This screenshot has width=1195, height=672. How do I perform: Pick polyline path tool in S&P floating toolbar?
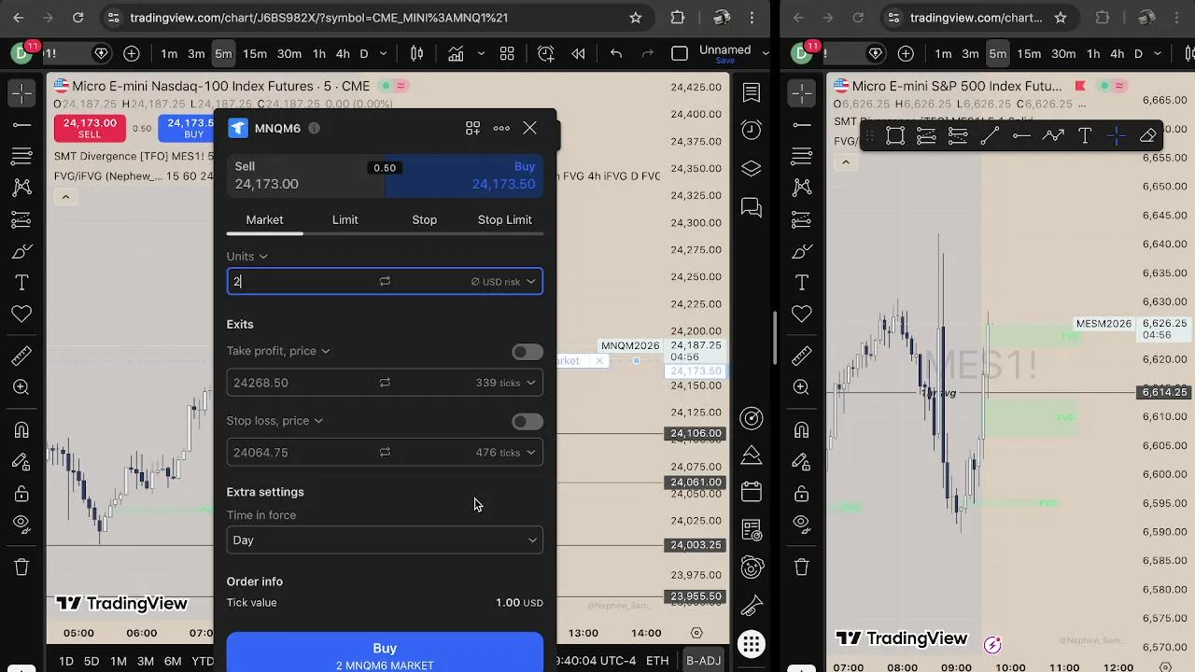click(1053, 136)
